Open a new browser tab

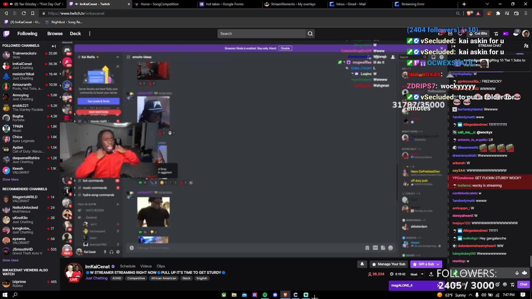[x=464, y=4]
